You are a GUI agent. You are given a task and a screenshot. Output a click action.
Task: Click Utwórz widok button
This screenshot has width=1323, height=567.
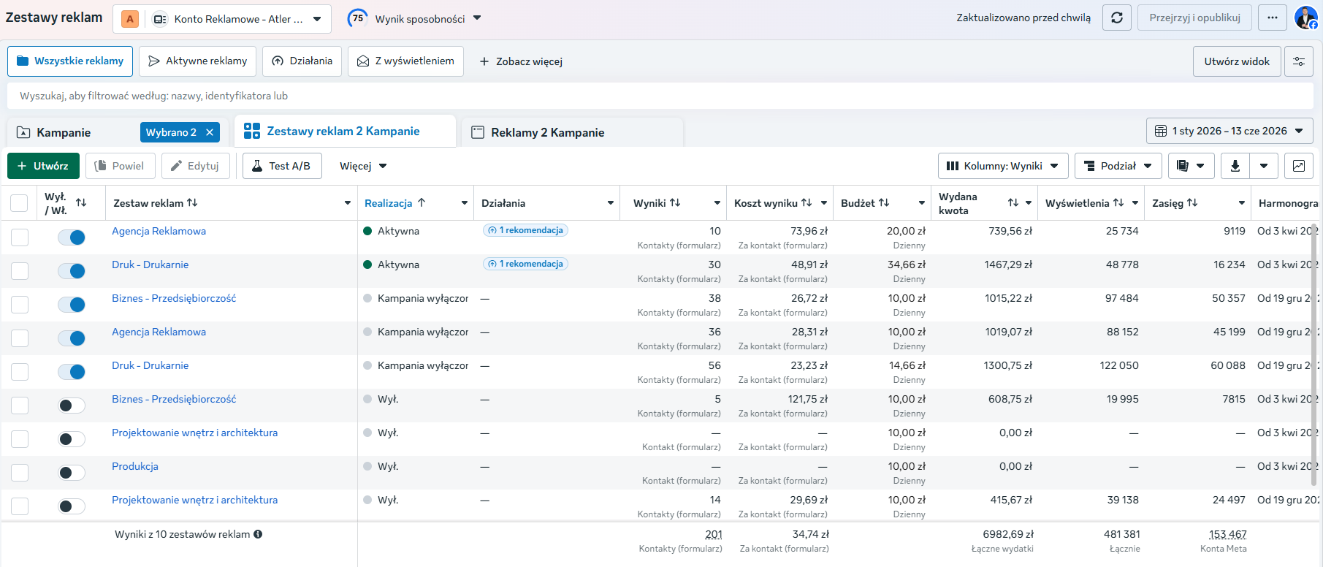tap(1237, 61)
